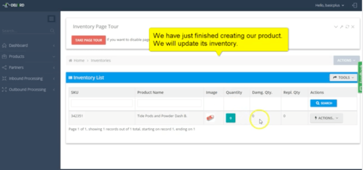This screenshot has height=170, width=363.
Task: Click Tide Pods and Powder Dash B.
Action: (162, 116)
